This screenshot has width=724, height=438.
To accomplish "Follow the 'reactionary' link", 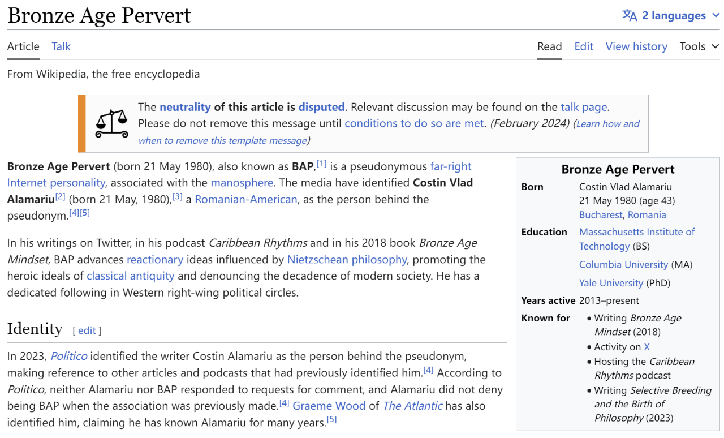I will [x=155, y=260].
